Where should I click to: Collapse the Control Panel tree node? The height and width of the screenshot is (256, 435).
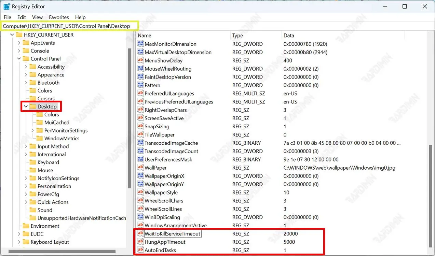[19, 59]
